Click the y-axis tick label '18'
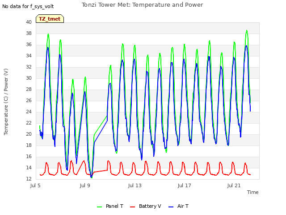 [x=29, y=145]
